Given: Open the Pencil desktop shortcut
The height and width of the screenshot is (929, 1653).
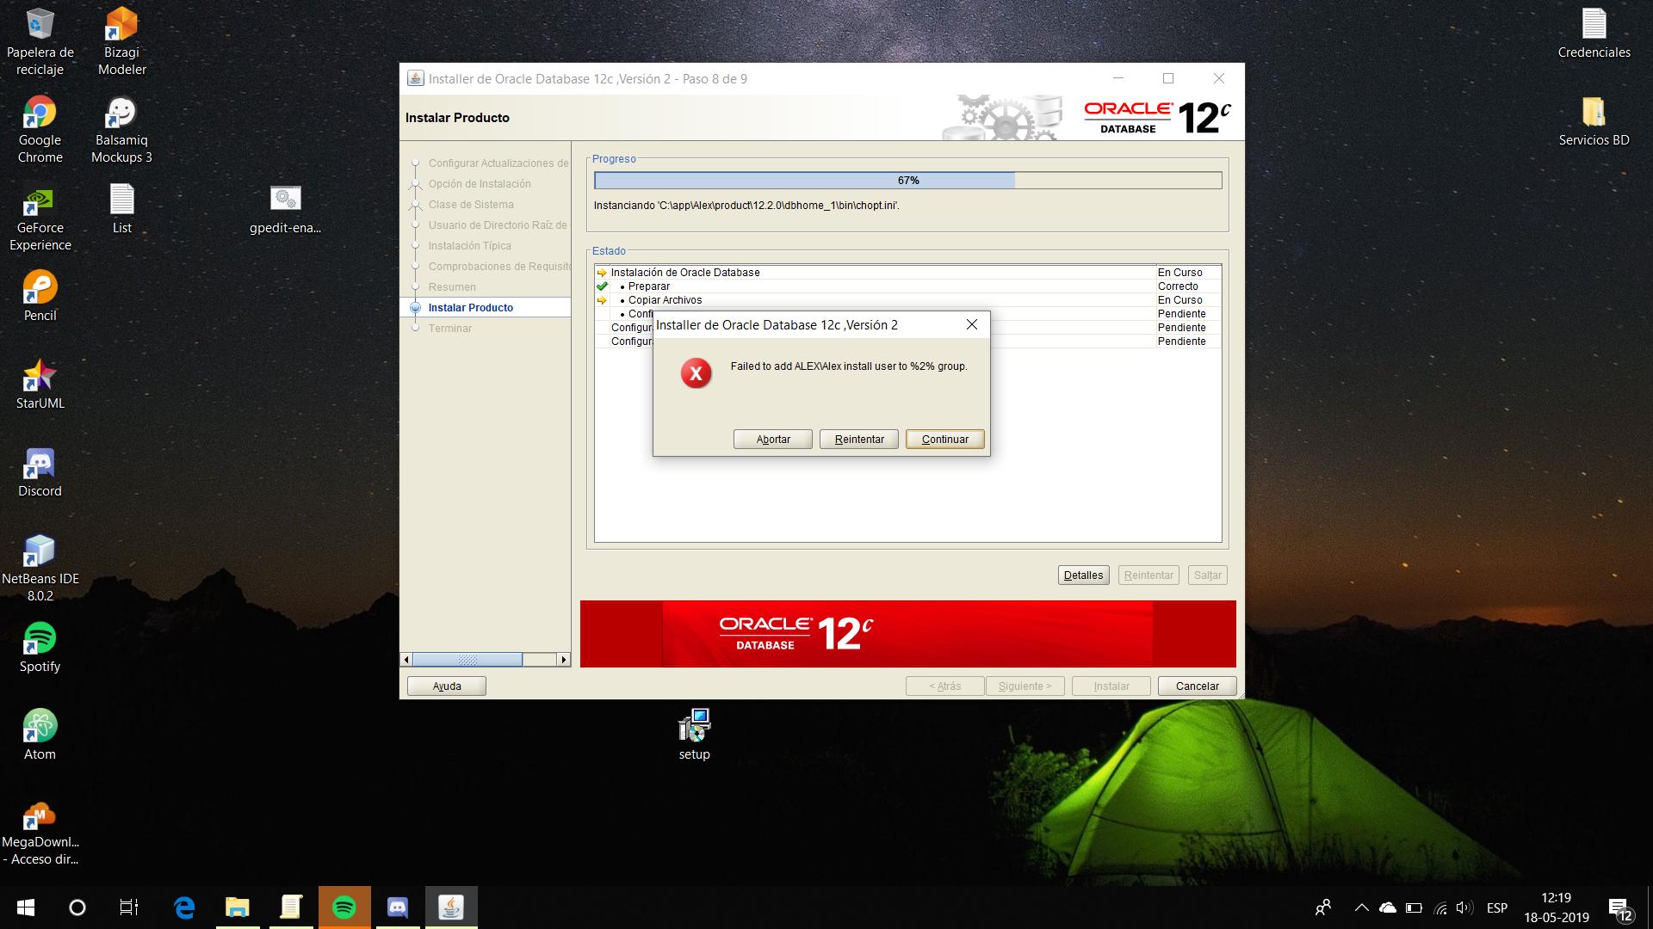Looking at the screenshot, I should click(x=40, y=296).
